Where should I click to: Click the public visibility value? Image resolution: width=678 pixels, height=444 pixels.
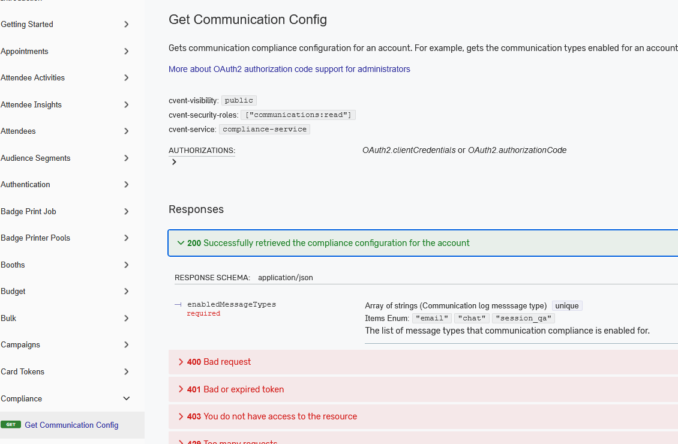point(239,100)
